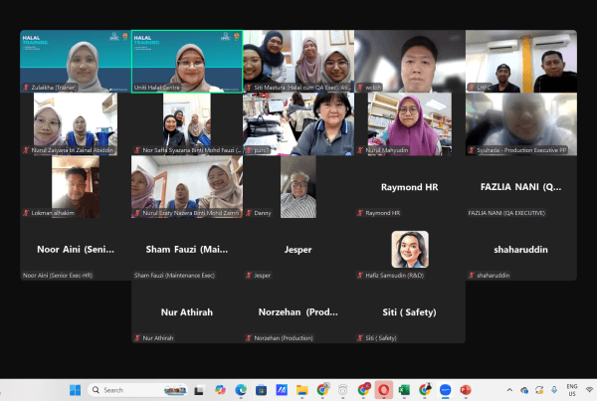
Task: Click the microphone tray icon
Action: tap(554, 390)
